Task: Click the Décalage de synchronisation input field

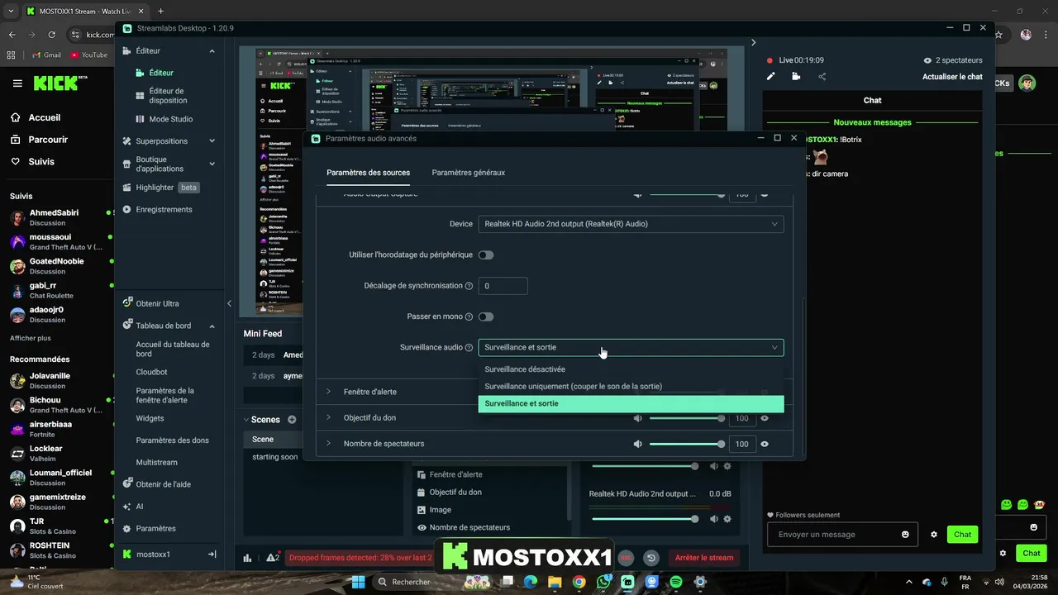Action: pyautogui.click(x=503, y=286)
